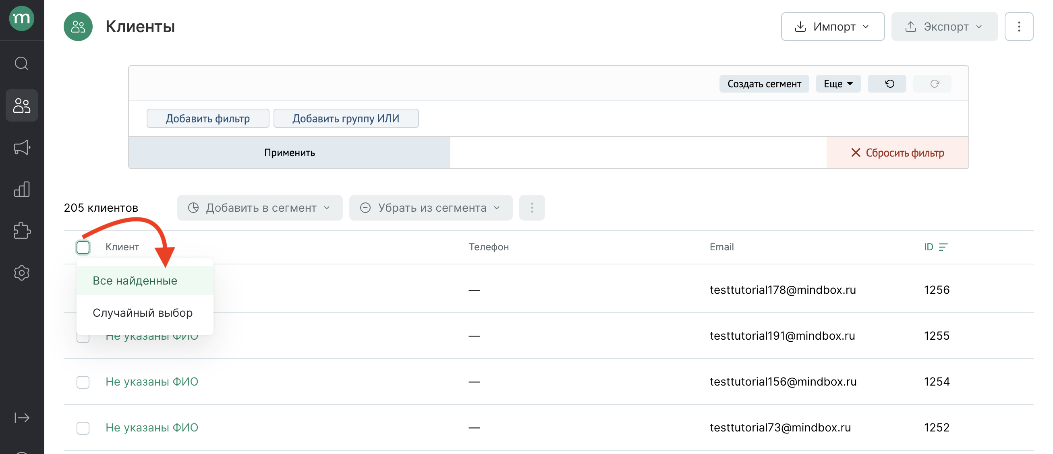The width and height of the screenshot is (1053, 454).
Task: Click the ID value 1254
Action: click(937, 382)
